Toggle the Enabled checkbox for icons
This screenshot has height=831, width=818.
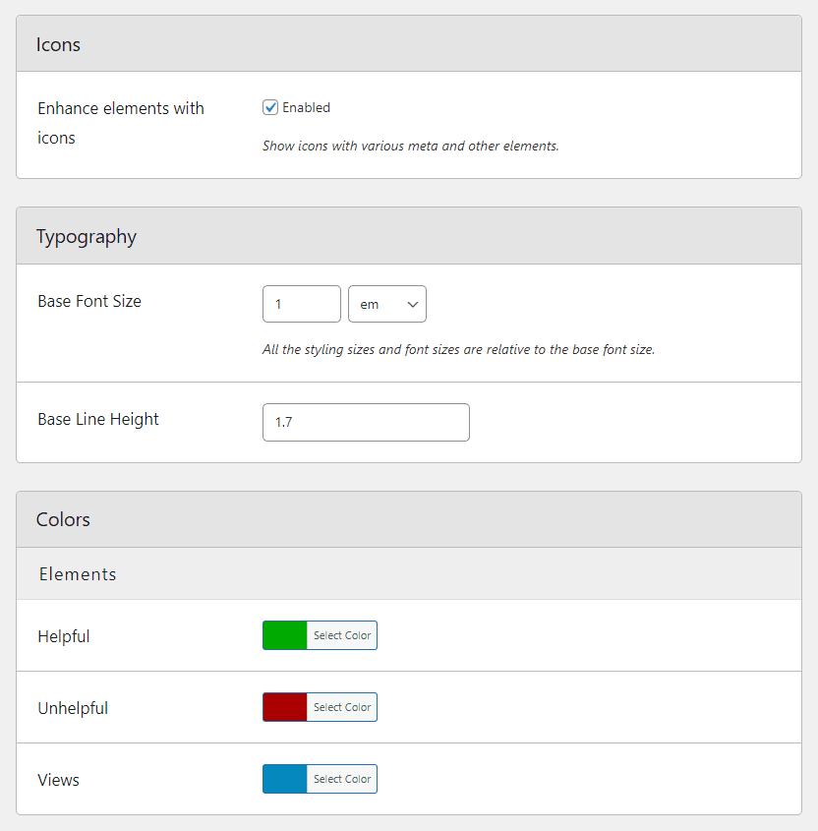pyautogui.click(x=270, y=107)
